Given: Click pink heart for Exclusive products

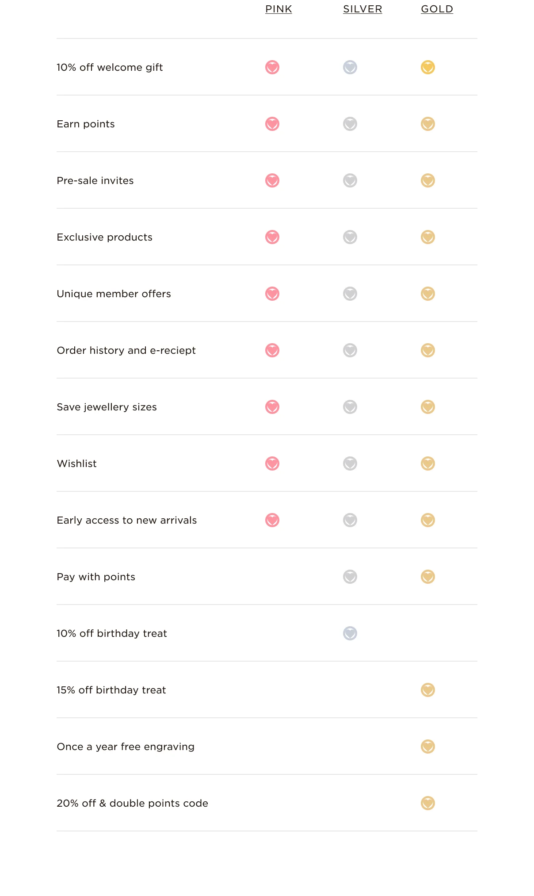Looking at the screenshot, I should [x=272, y=237].
